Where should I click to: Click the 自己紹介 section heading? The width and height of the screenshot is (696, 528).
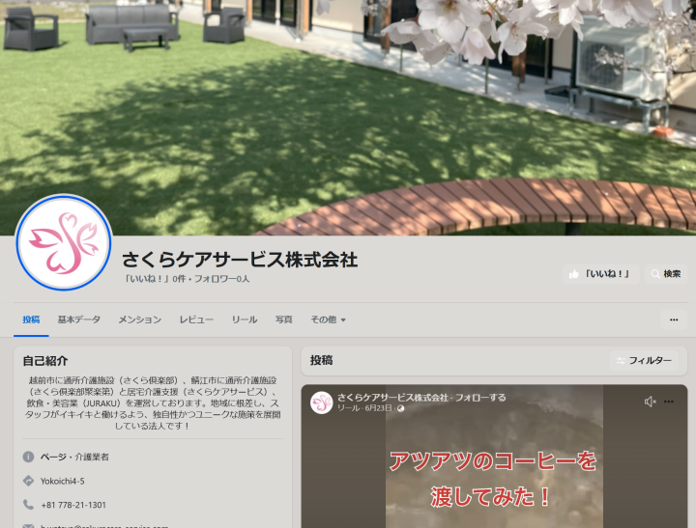coord(45,361)
